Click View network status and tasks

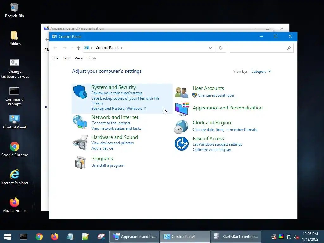tap(116, 128)
